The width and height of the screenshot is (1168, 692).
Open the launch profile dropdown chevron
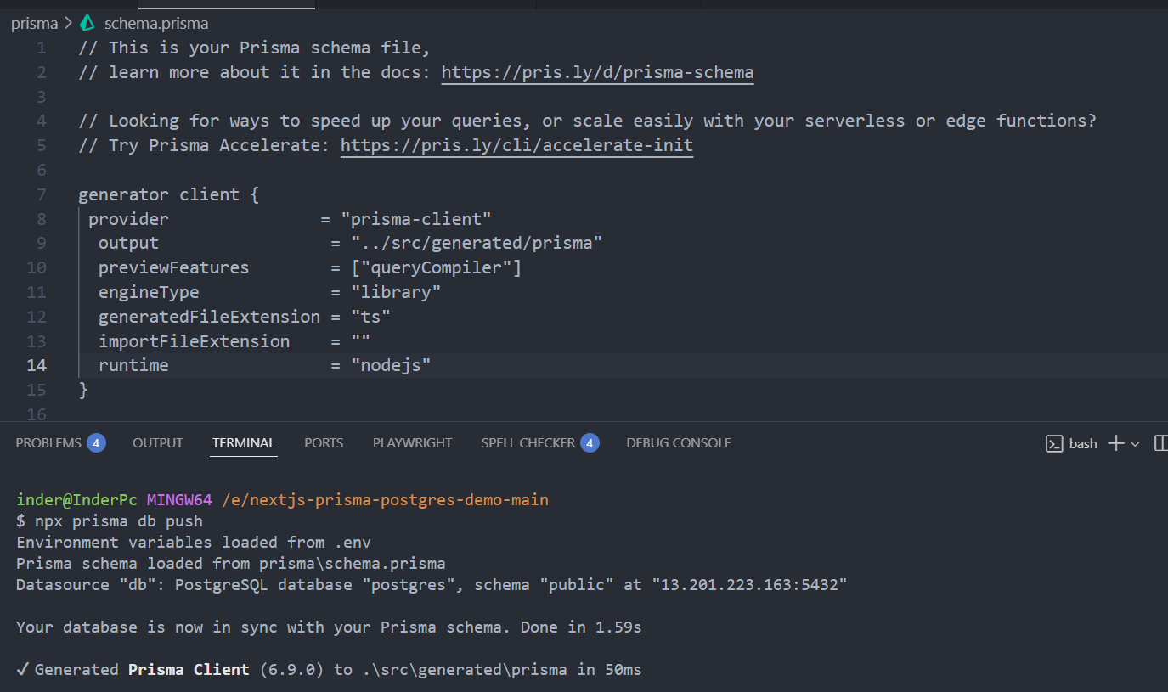pos(1135,444)
